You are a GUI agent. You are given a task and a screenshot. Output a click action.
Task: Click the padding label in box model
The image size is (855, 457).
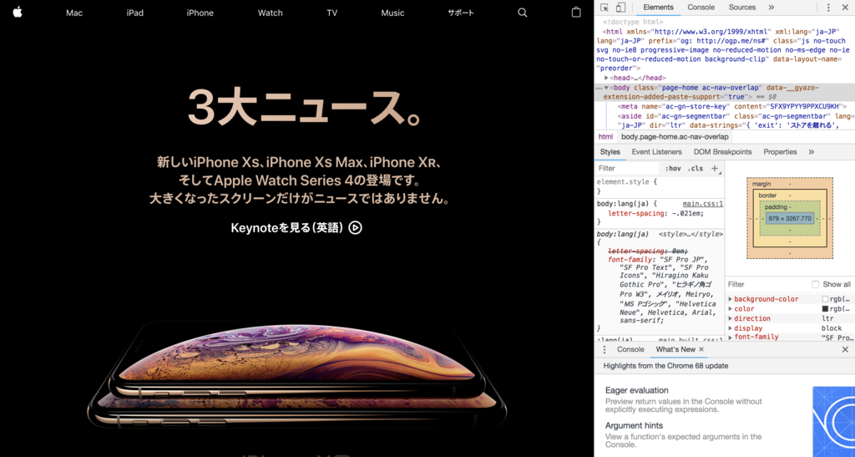tap(776, 207)
